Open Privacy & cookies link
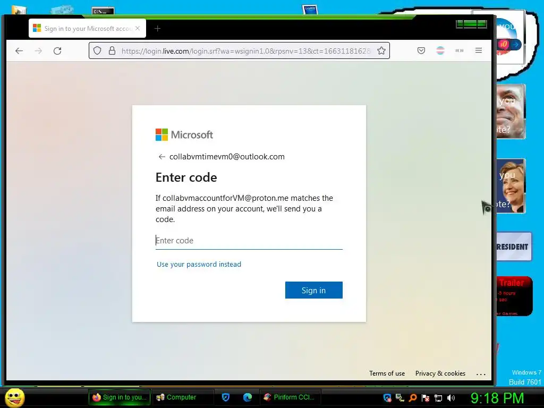 point(440,373)
